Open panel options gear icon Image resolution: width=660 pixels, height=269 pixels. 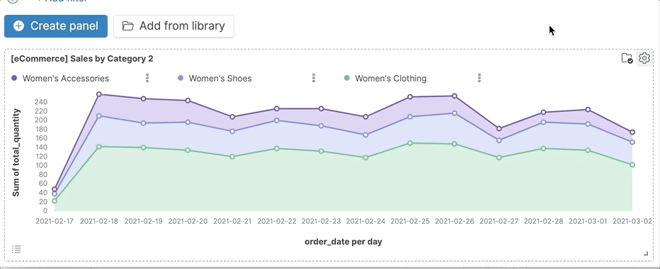coord(644,58)
